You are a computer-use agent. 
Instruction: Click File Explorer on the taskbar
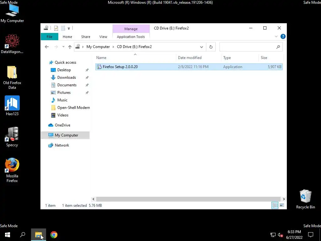pyautogui.click(x=39, y=235)
